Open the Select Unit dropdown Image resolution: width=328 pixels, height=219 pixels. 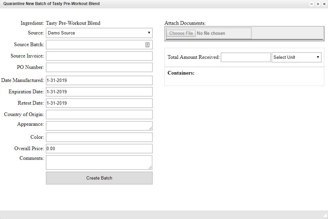pos(297,57)
